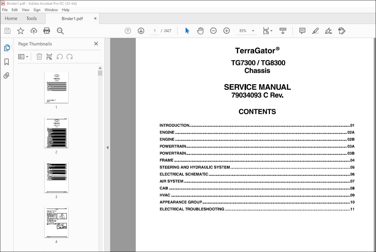376x252 pixels.
Task: Open the Sign menu
Action: click(x=37, y=10)
